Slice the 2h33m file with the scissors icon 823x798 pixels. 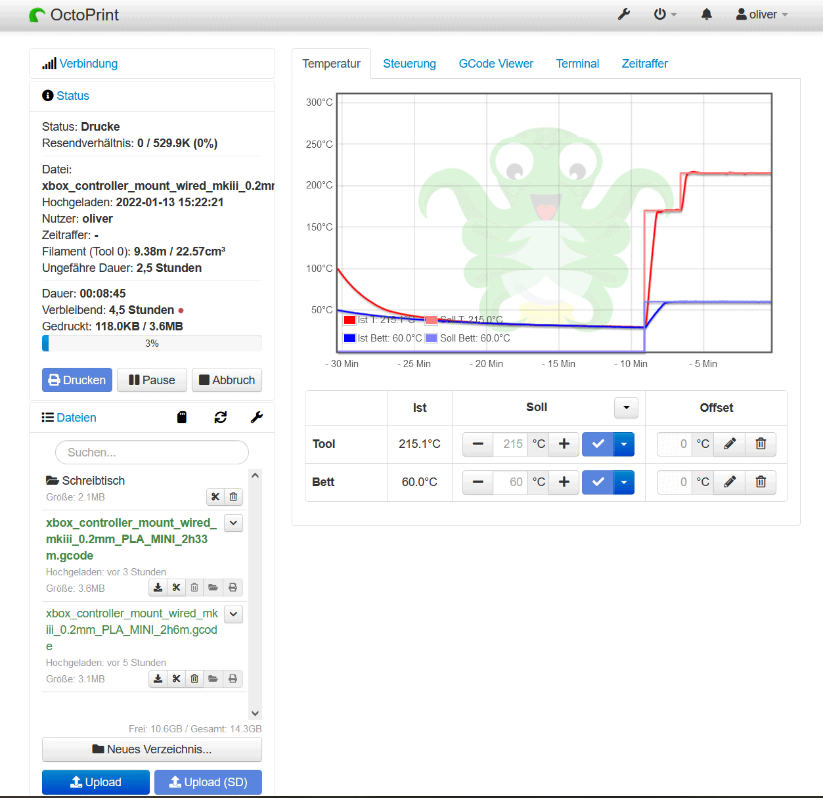[x=176, y=587]
